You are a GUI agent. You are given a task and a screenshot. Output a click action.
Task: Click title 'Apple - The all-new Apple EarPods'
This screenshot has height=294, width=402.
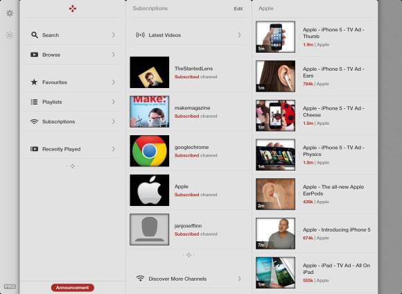pyautogui.click(x=333, y=190)
